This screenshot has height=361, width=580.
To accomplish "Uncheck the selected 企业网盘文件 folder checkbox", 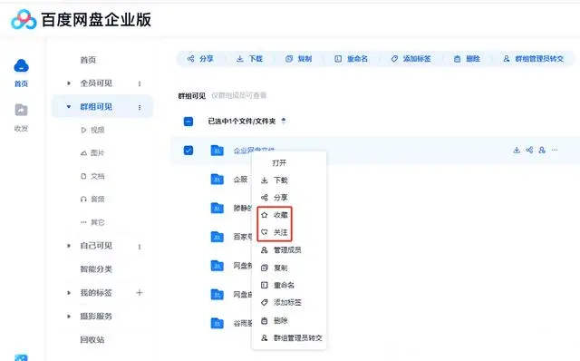I will point(188,151).
